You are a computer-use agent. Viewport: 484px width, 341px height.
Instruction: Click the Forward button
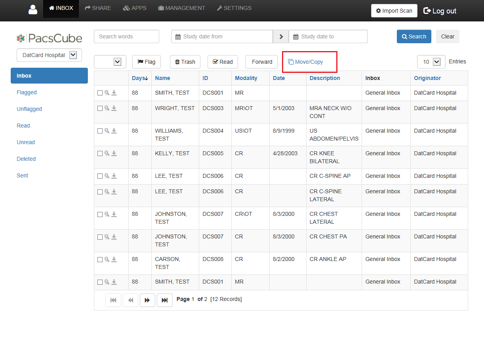(x=261, y=62)
